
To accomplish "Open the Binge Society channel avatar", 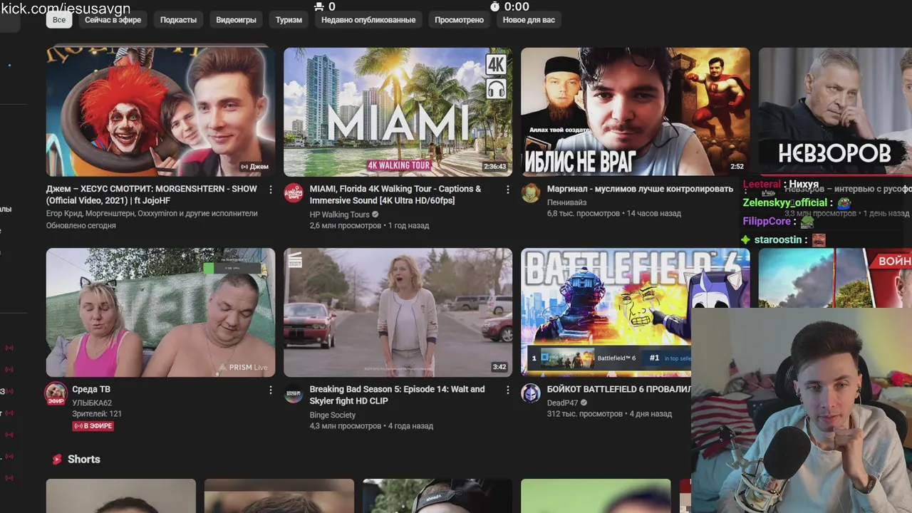I will click(294, 393).
